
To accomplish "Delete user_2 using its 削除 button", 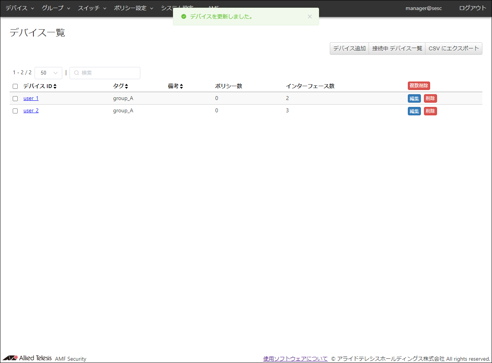I will 430,111.
